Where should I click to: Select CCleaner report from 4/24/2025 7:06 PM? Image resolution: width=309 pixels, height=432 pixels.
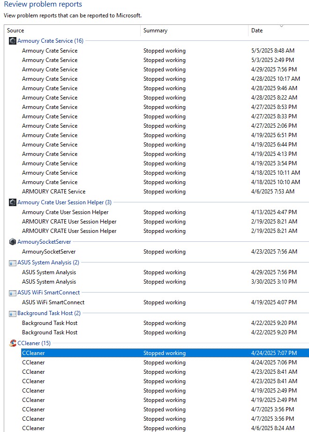pyautogui.click(x=165, y=363)
